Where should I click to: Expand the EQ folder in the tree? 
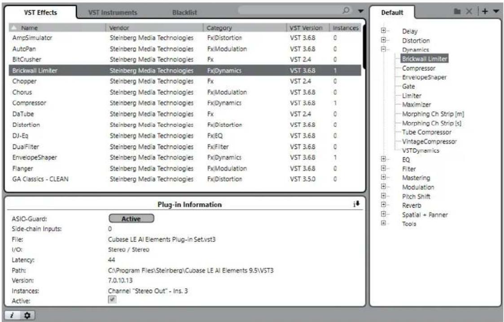(383, 159)
